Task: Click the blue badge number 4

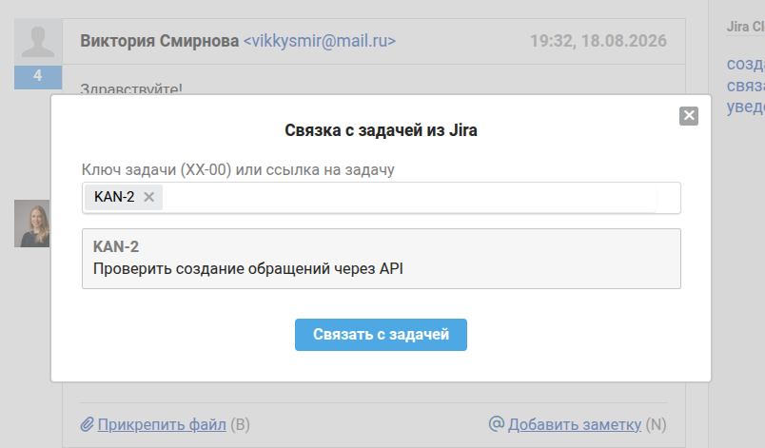Action: coord(38,76)
